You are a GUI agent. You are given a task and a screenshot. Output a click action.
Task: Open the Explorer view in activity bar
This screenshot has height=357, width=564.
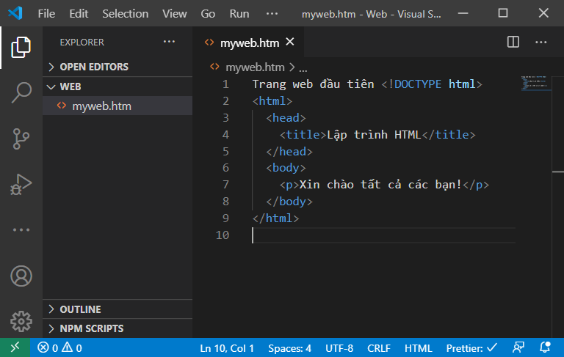point(21,47)
